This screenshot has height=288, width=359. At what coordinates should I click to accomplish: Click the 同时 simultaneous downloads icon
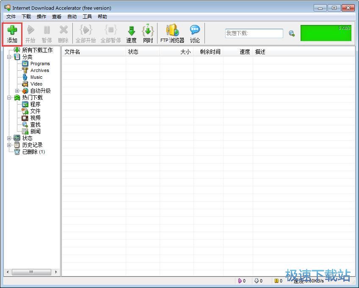click(148, 30)
